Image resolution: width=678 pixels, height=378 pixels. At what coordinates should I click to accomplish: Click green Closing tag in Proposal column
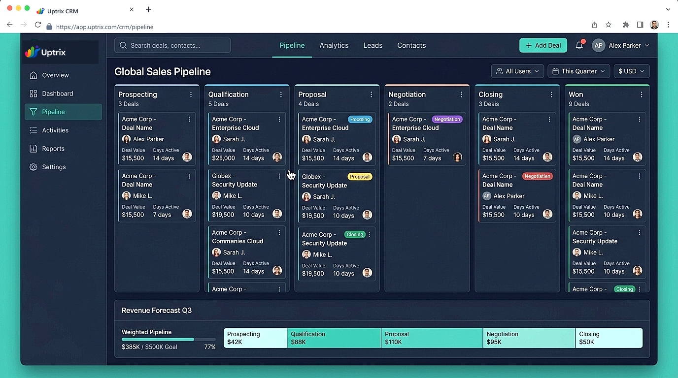pos(355,235)
